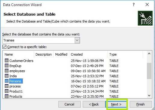The image size is (155, 110).
Task: Cancel the Data Connection Wizard
Action: click(70, 104)
